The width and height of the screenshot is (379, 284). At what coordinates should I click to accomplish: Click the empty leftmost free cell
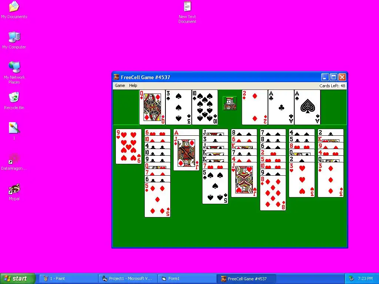click(126, 107)
